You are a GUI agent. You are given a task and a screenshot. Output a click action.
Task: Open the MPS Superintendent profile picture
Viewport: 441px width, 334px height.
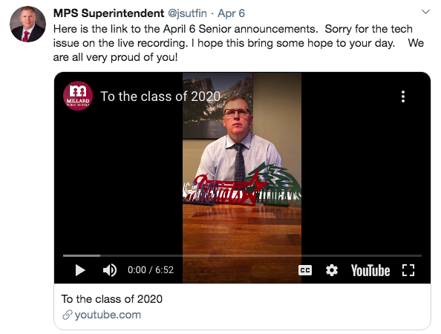coord(28,24)
